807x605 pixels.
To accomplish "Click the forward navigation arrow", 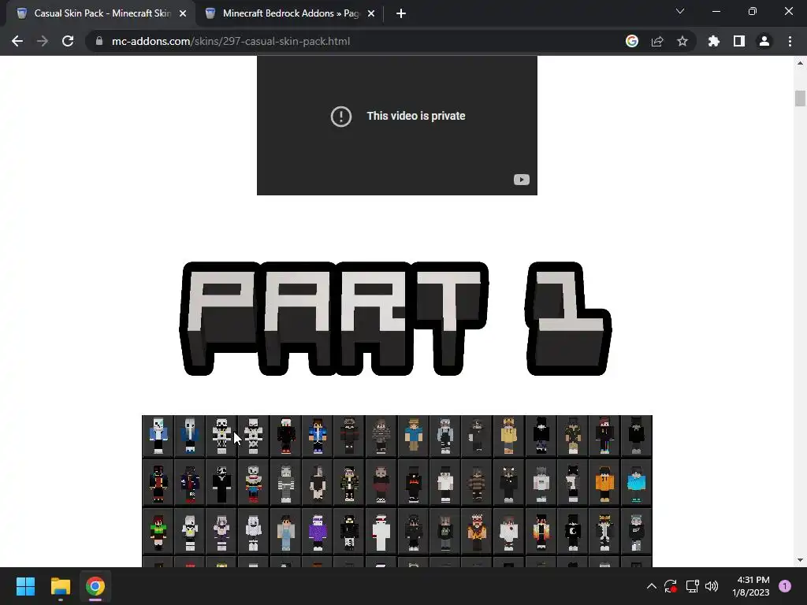I will (x=43, y=41).
